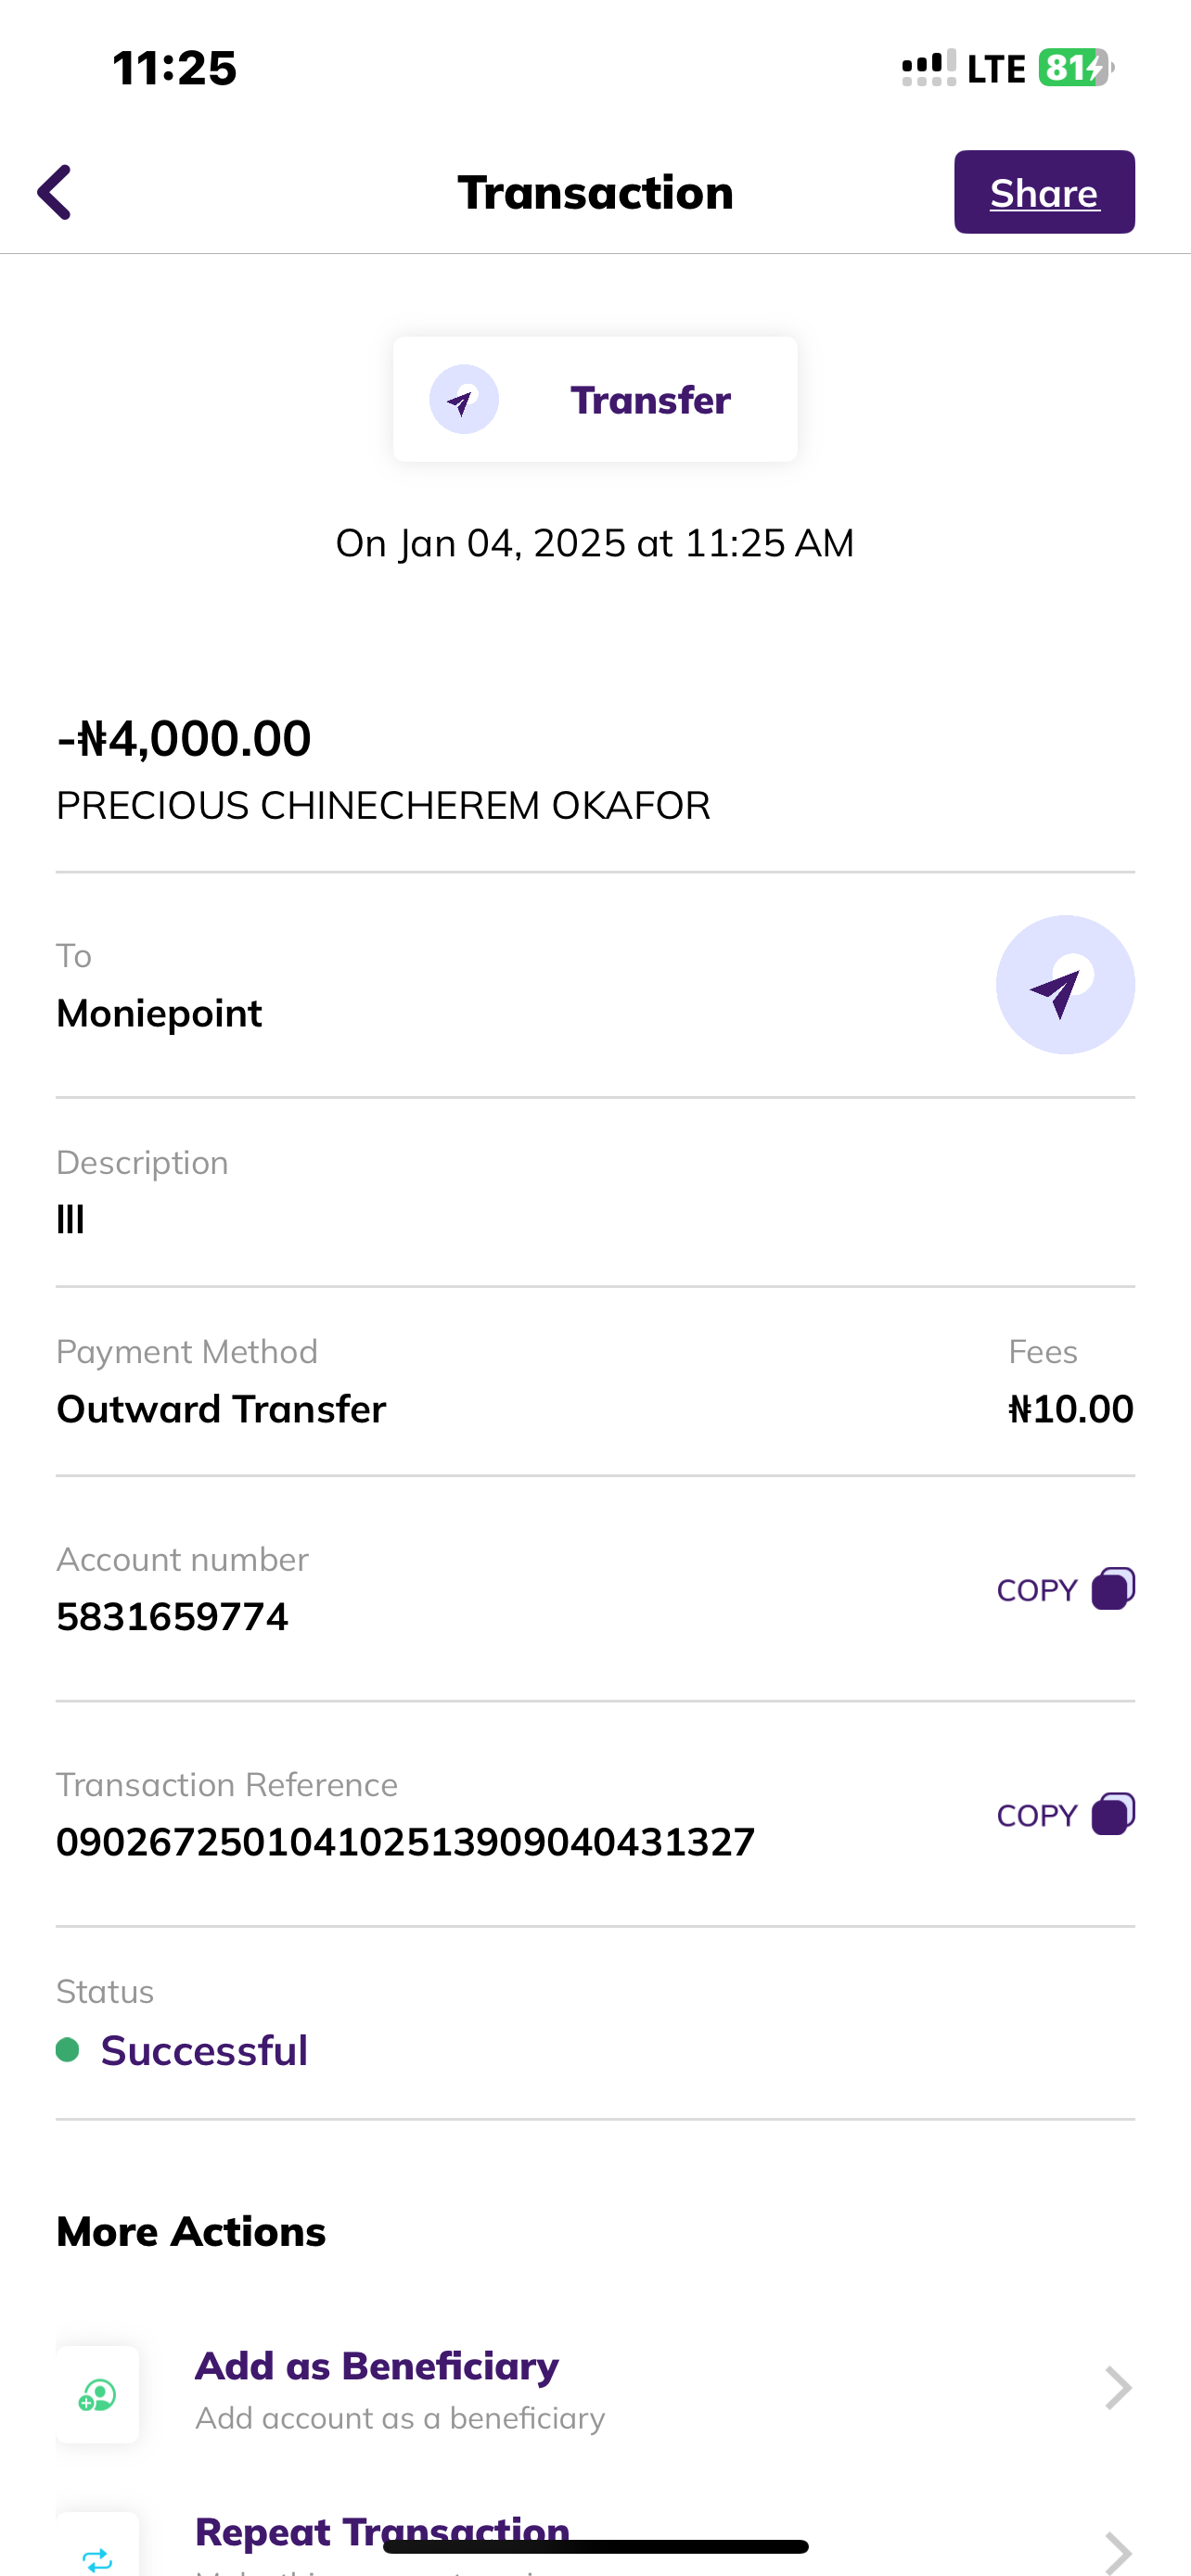
Task: Tap the battery indicator in status bar
Action: [1075, 68]
